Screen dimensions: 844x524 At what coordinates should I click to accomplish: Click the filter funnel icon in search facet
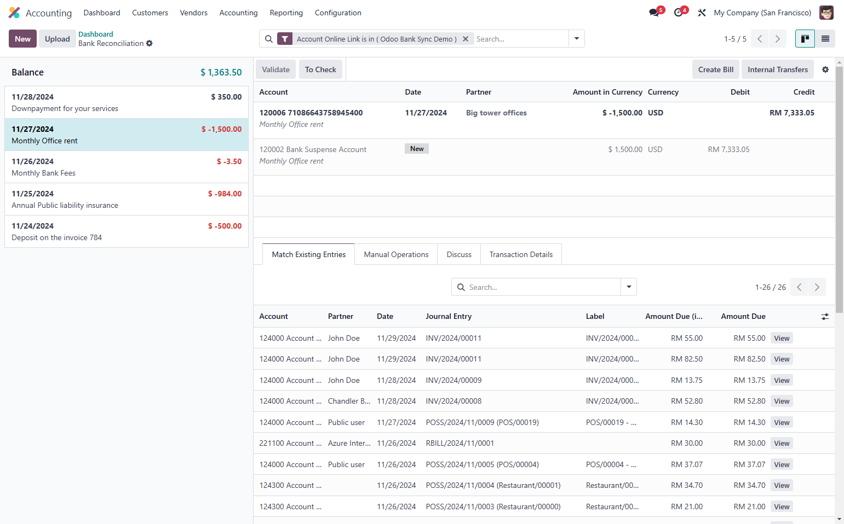285,39
